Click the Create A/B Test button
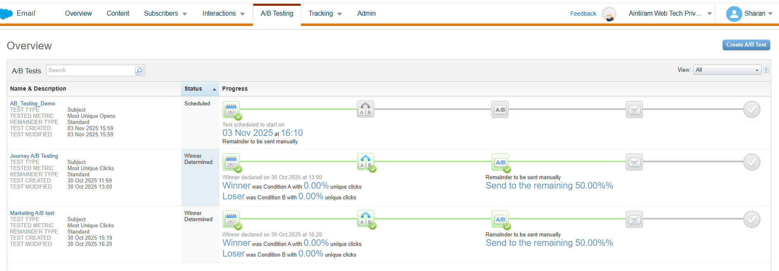The image size is (779, 271). click(746, 45)
